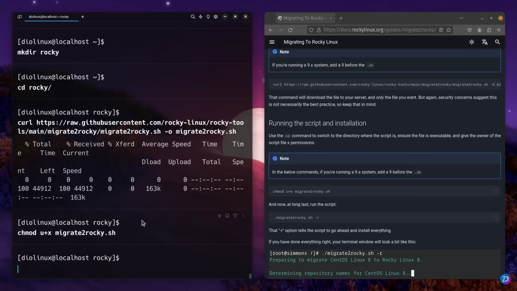
Task: Open terminal settings gear icon
Action: pos(216,17)
